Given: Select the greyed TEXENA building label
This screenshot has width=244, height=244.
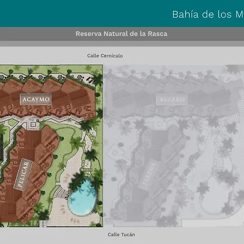Looking at the screenshot, I should tap(149, 174).
